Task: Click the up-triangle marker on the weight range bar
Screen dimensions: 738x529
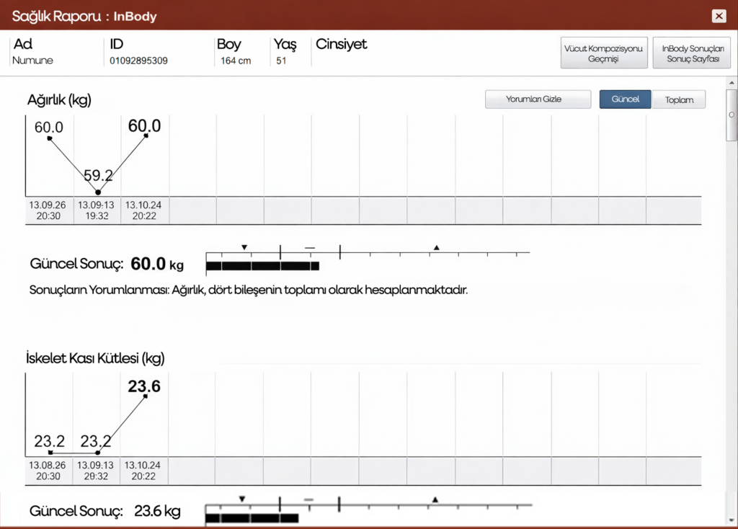Action: coord(436,247)
